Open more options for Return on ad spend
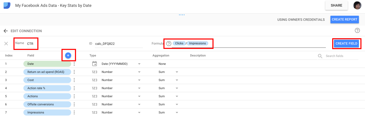The height and width of the screenshot is (116, 365). [74, 72]
